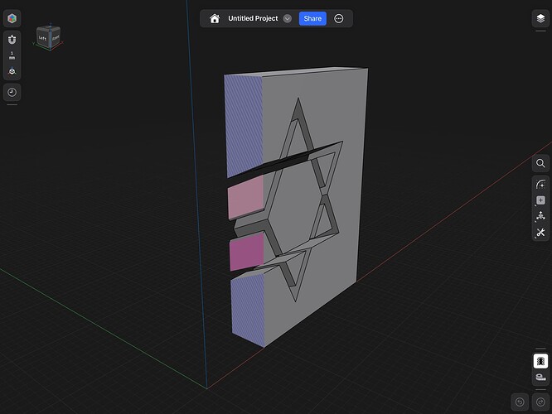Open the Tools wrench menu
The height and width of the screenshot is (414, 552).
[540, 232]
